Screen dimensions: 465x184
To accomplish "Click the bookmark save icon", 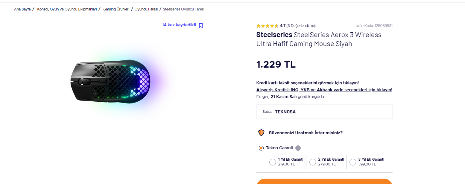I will click(201, 25).
